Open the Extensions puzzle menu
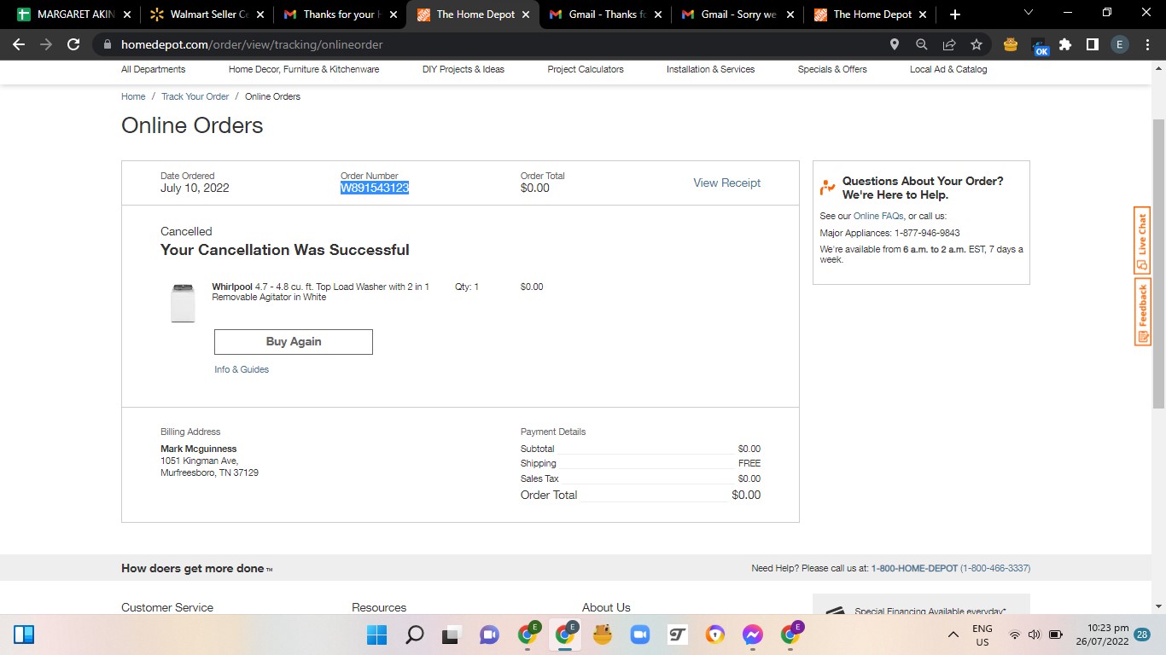 (1065, 44)
